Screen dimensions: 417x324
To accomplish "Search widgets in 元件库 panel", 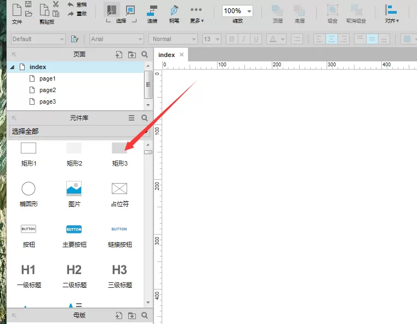I will (x=145, y=118).
